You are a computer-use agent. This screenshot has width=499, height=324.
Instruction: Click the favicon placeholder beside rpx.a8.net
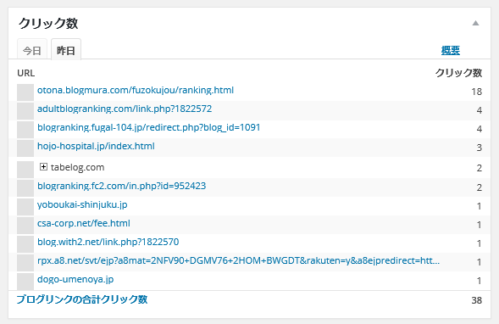tap(25, 263)
